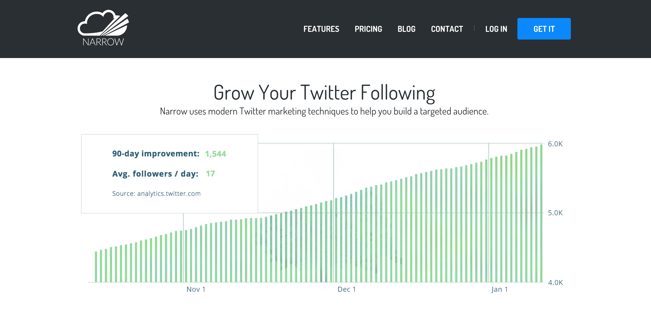Open the Contact page

(x=447, y=29)
